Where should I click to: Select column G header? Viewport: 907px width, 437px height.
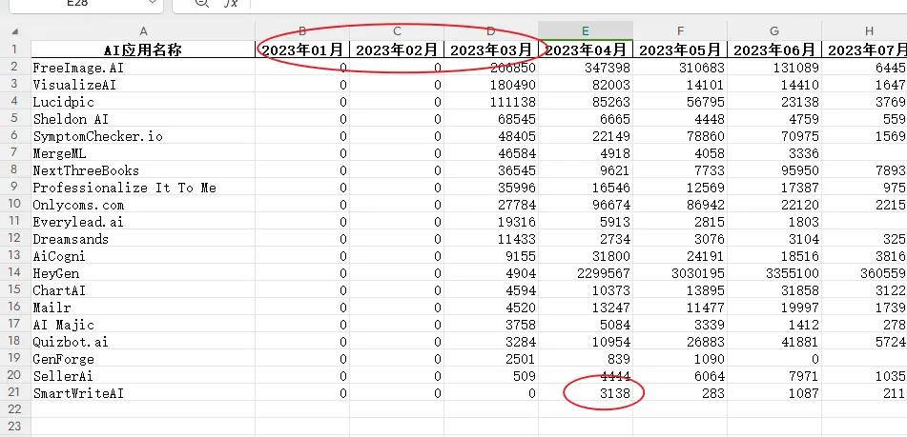pos(774,31)
